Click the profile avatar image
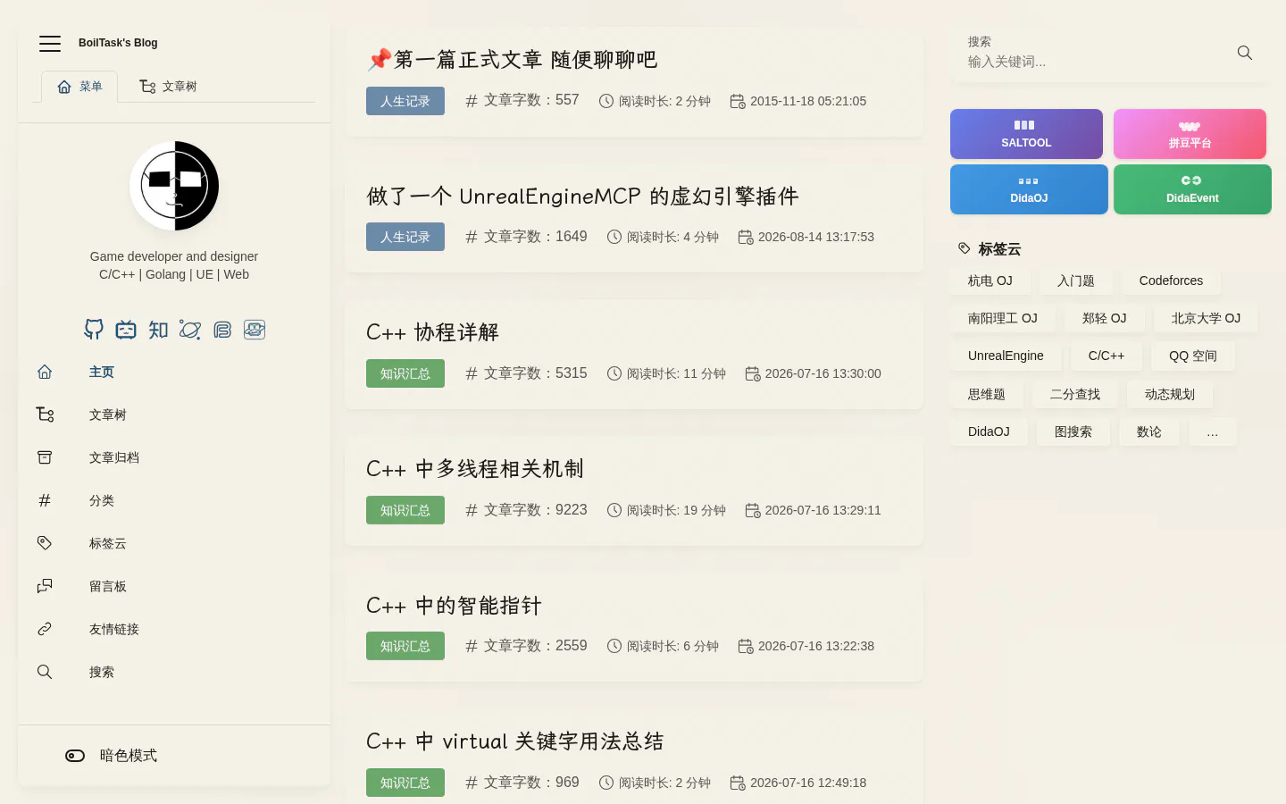The image size is (1286, 804). pyautogui.click(x=174, y=186)
